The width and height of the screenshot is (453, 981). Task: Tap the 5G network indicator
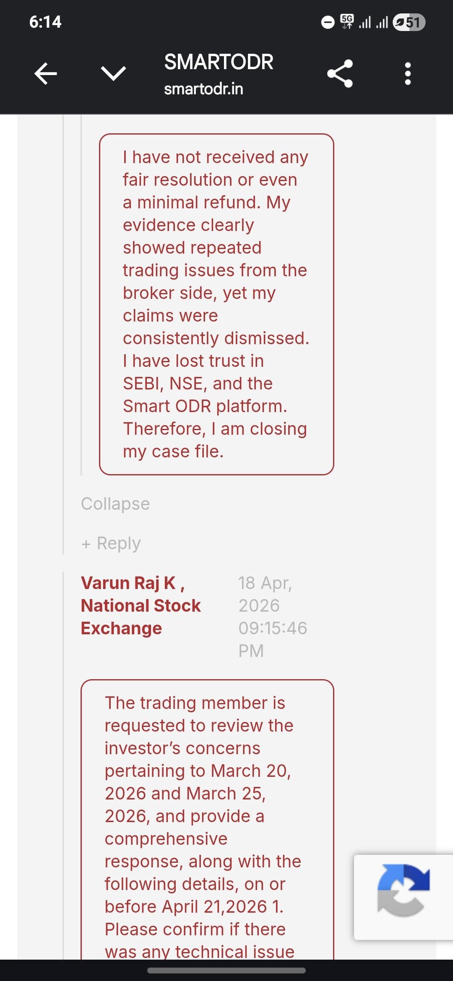coord(347,21)
